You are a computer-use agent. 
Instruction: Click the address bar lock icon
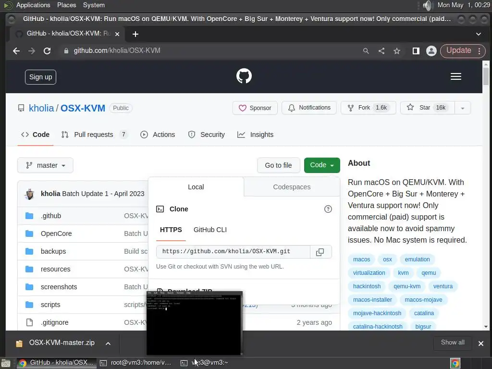point(66,51)
